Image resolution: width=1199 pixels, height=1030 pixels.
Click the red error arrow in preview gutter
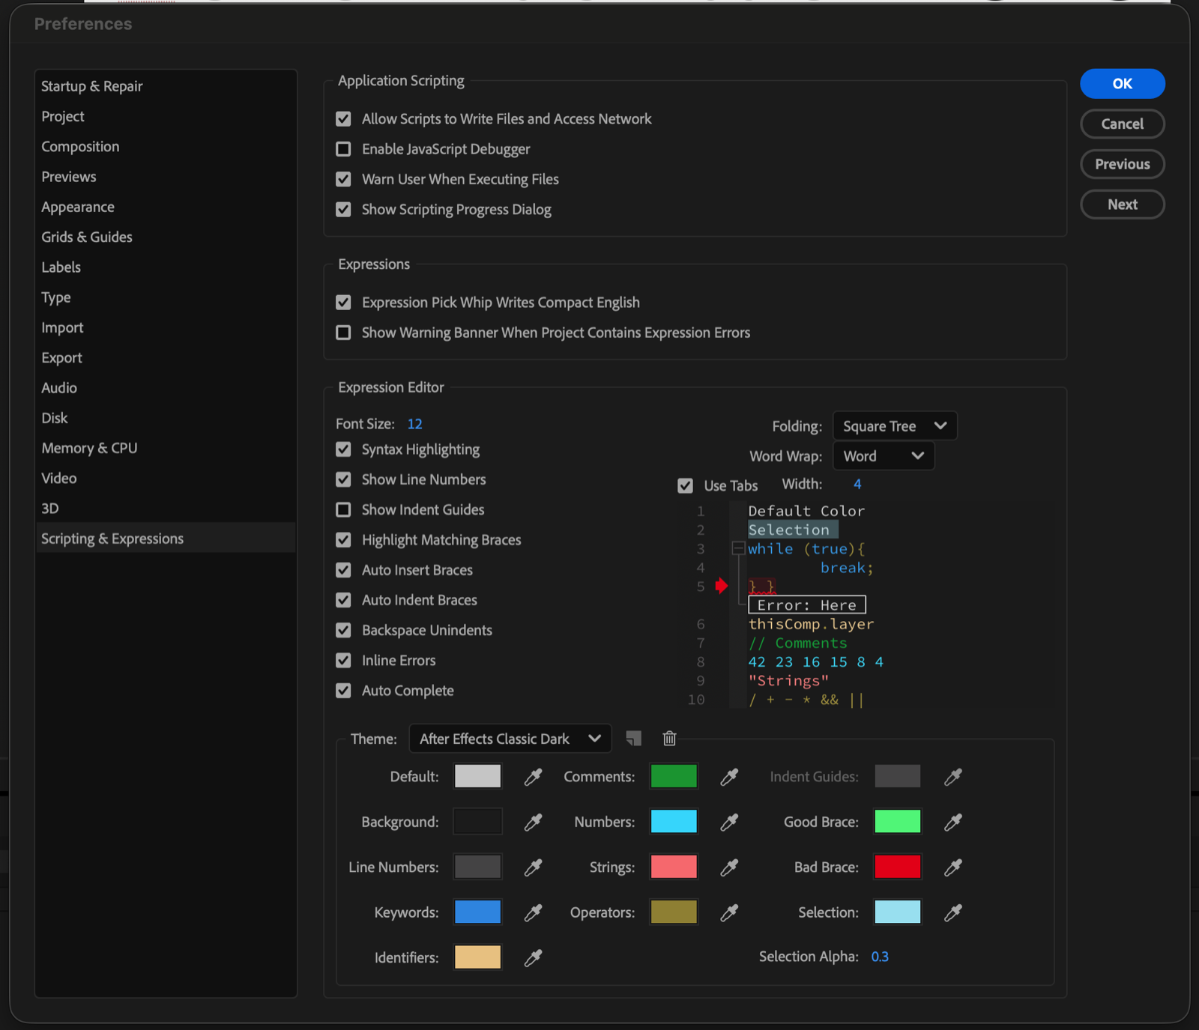pyautogui.click(x=722, y=586)
